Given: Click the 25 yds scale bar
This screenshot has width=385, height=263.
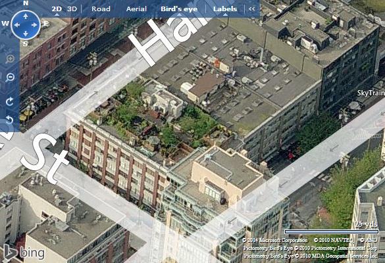Looking at the screenshot, I should [x=332, y=231].
